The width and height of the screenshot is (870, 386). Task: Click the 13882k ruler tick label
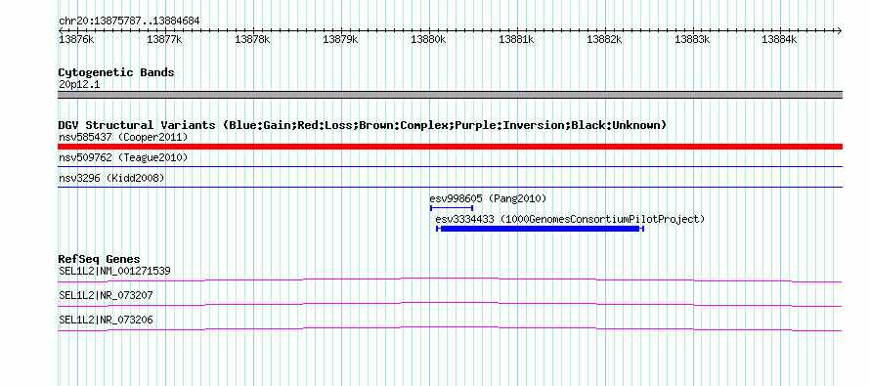click(604, 39)
